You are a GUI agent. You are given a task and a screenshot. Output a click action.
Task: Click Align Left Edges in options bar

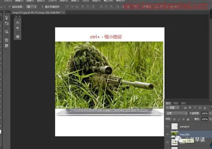(x=83, y=7)
